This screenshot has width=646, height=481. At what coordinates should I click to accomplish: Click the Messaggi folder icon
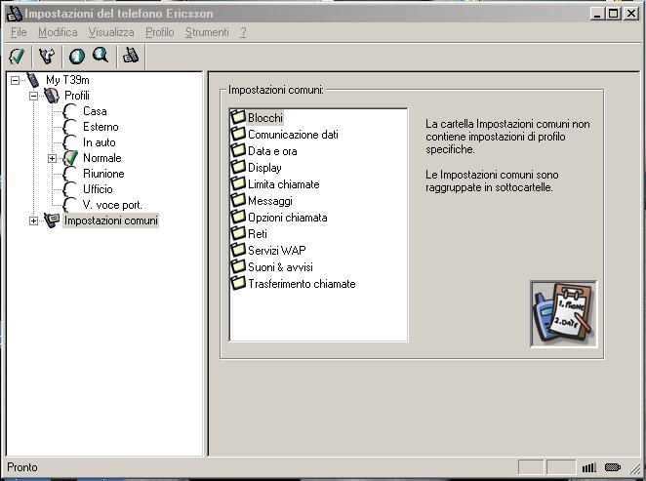(x=238, y=200)
